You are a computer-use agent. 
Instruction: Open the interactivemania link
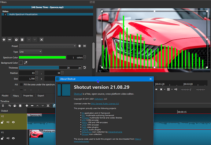point(115,132)
